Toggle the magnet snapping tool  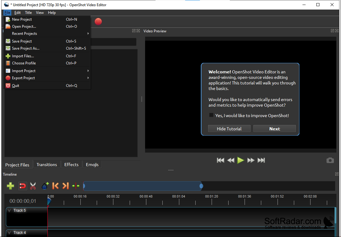pyautogui.click(x=22, y=186)
